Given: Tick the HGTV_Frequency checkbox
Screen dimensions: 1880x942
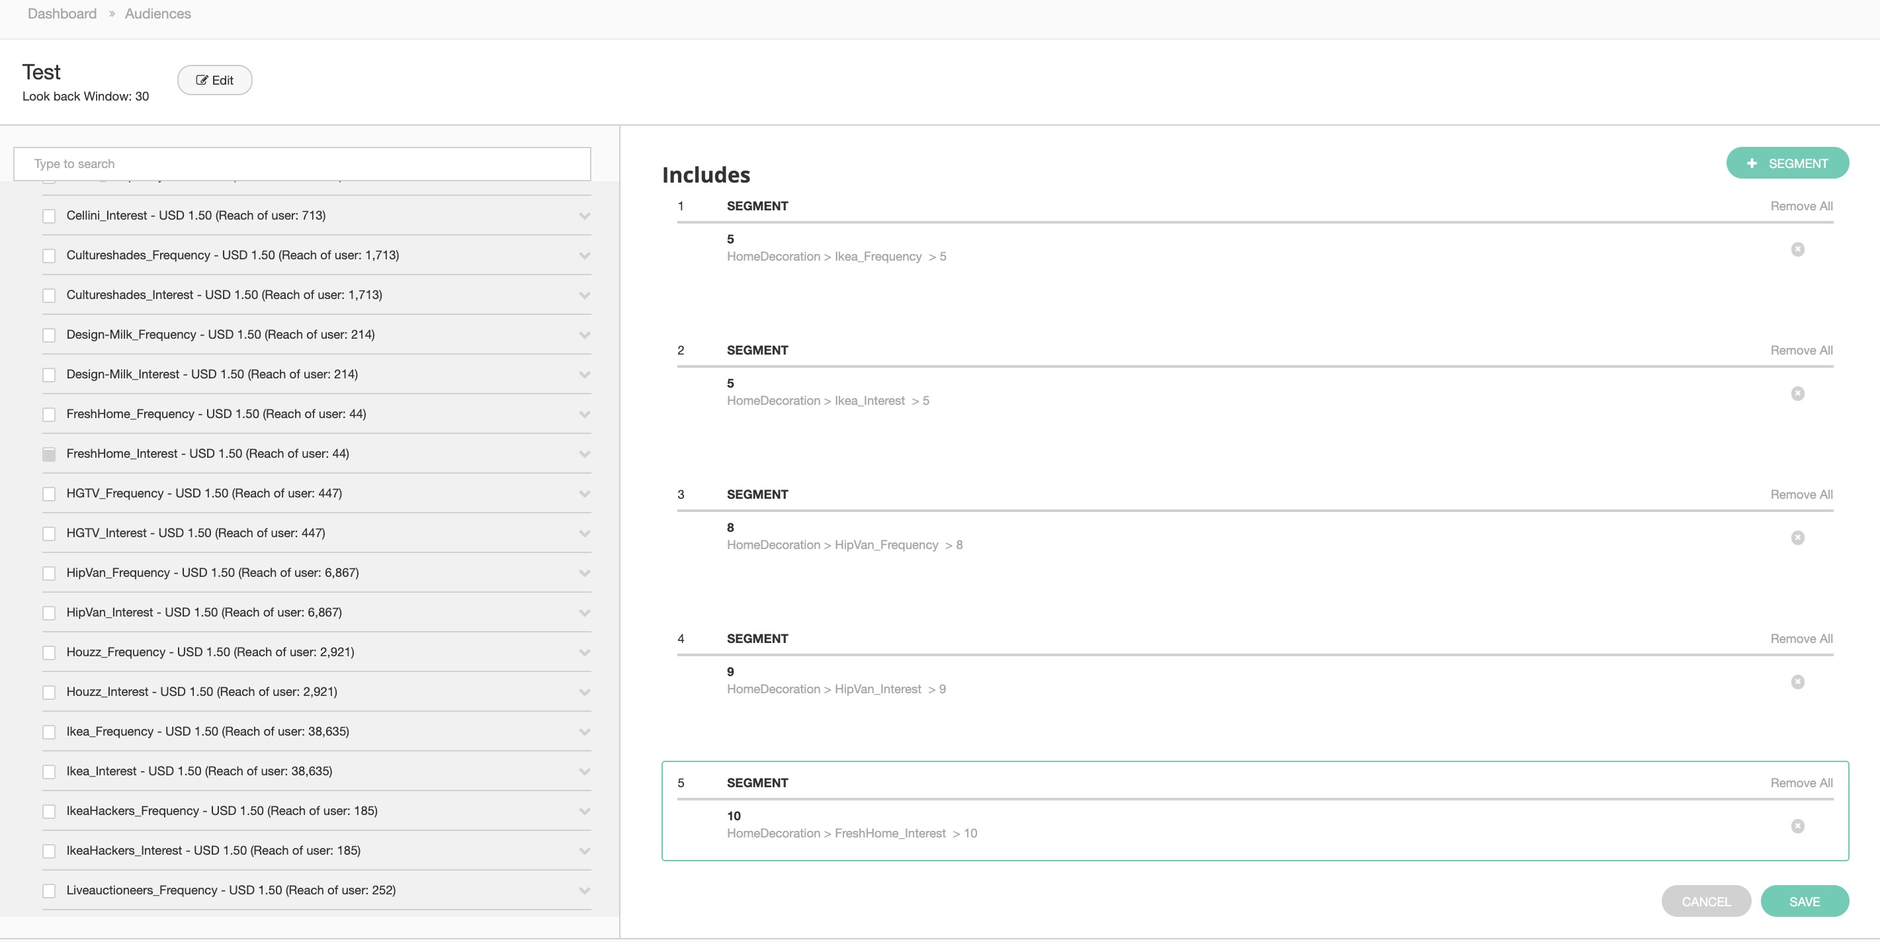Looking at the screenshot, I should point(49,494).
